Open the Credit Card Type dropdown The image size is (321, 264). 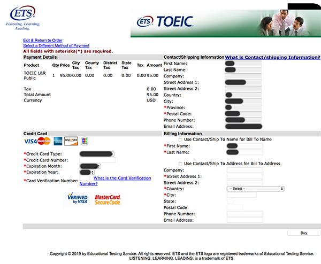[x=97, y=154]
